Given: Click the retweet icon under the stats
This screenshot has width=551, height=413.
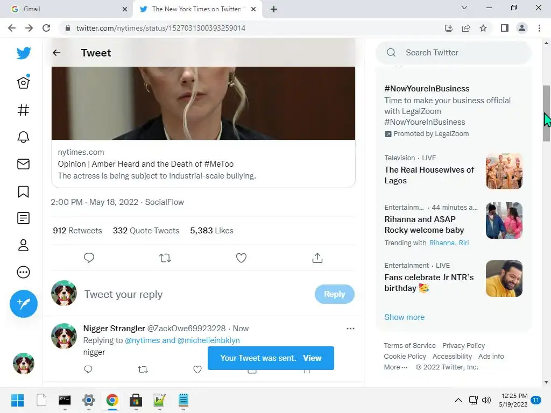Looking at the screenshot, I should pos(165,258).
